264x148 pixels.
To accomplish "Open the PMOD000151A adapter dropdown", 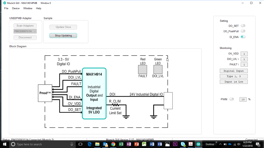I will coord(25,31).
